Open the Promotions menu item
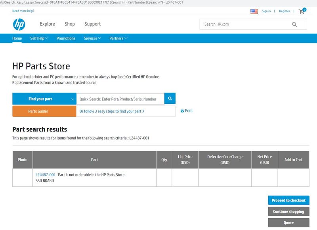317x230 pixels. [x=66, y=38]
